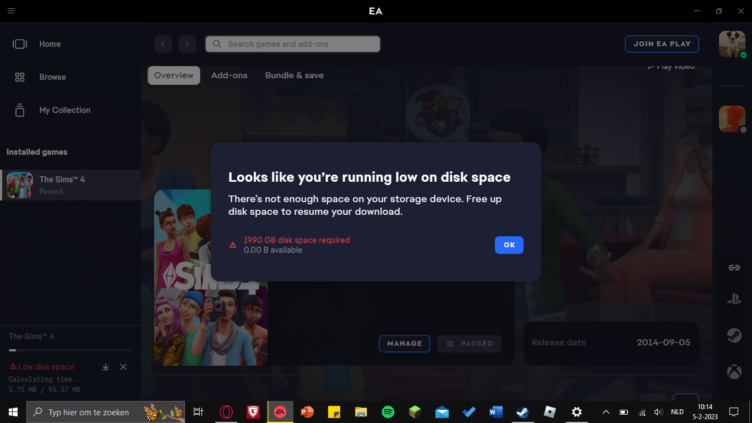The height and width of the screenshot is (423, 752).
Task: Open File Explorer from the taskbar
Action: 361,412
